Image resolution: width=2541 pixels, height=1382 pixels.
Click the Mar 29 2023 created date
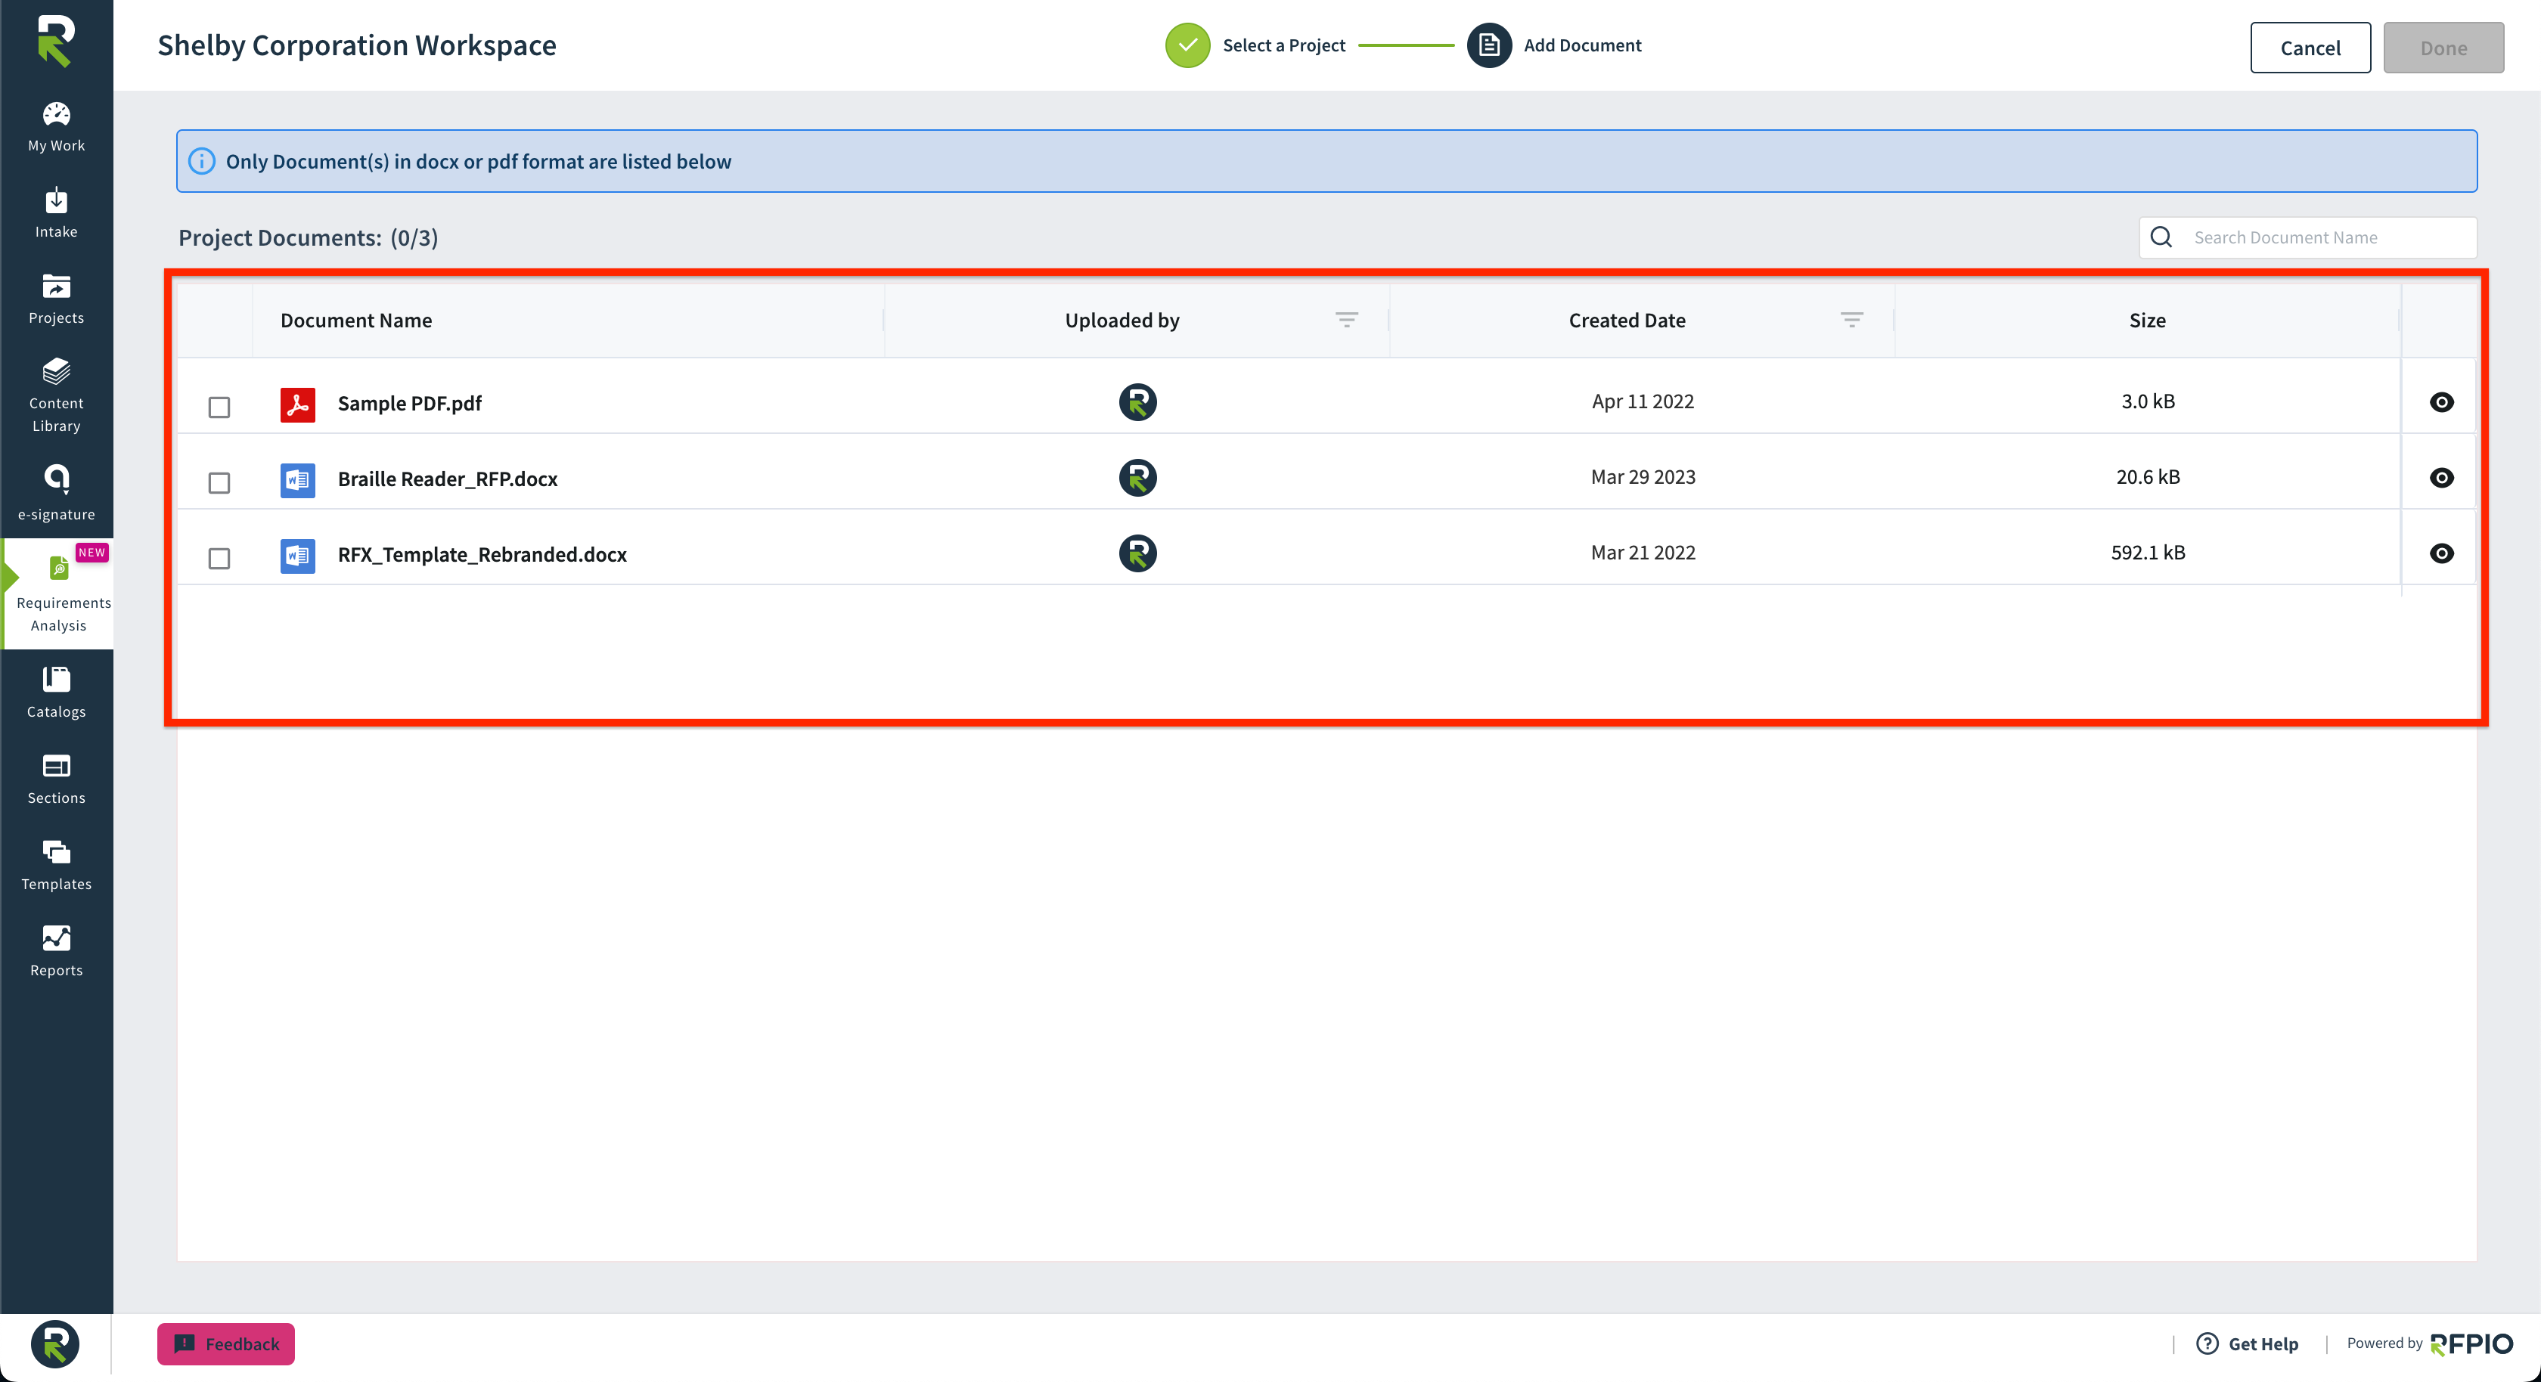point(1643,478)
